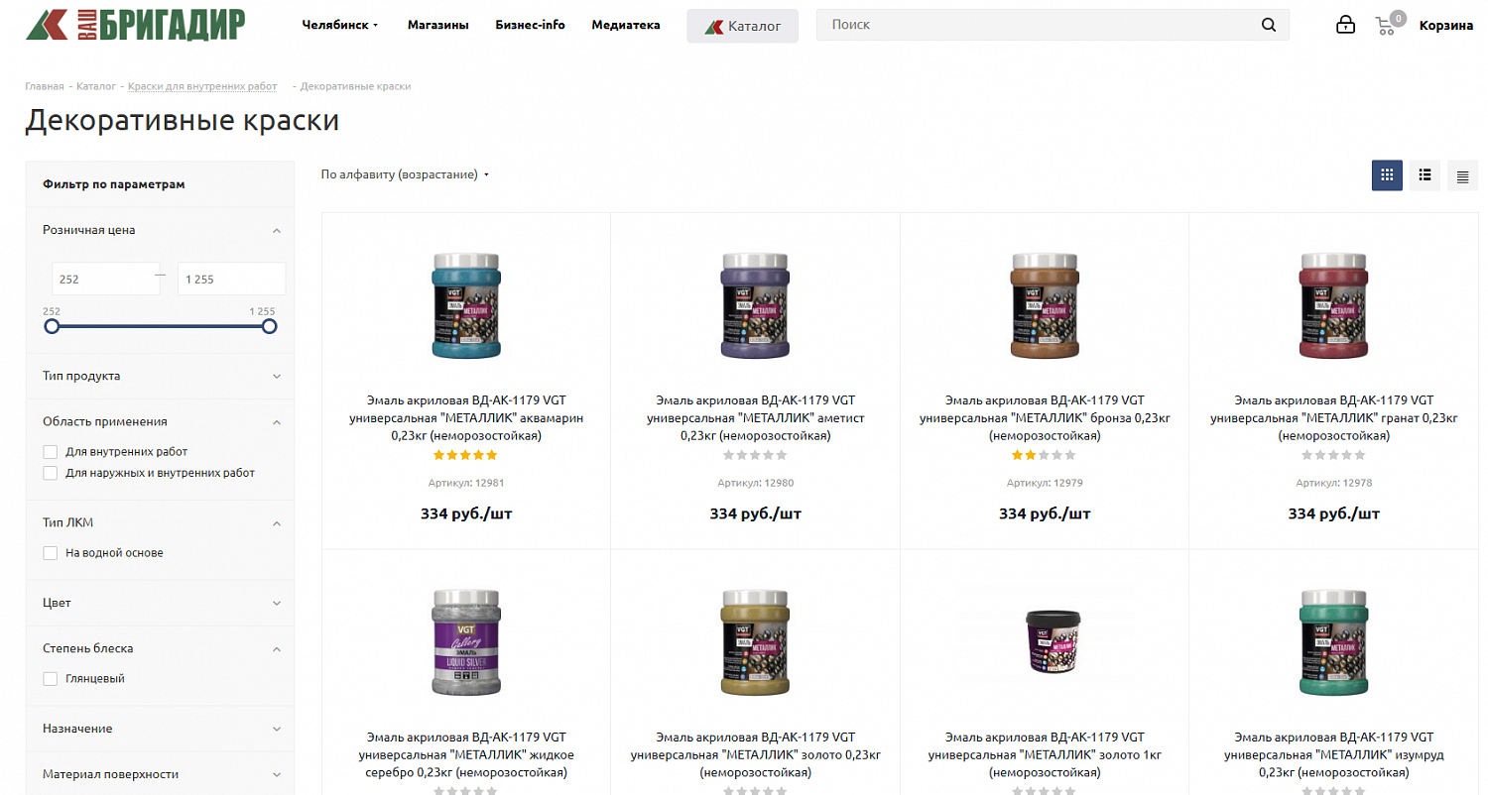Open the Челябинск city dropdown
This screenshot has width=1488, height=795.
(340, 25)
